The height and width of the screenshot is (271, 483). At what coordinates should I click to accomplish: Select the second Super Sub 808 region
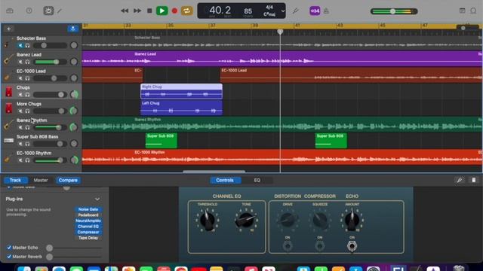click(x=331, y=141)
